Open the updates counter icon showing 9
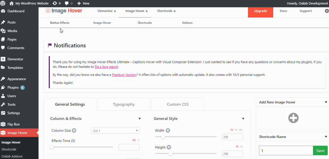 pyautogui.click(x=57, y=3)
